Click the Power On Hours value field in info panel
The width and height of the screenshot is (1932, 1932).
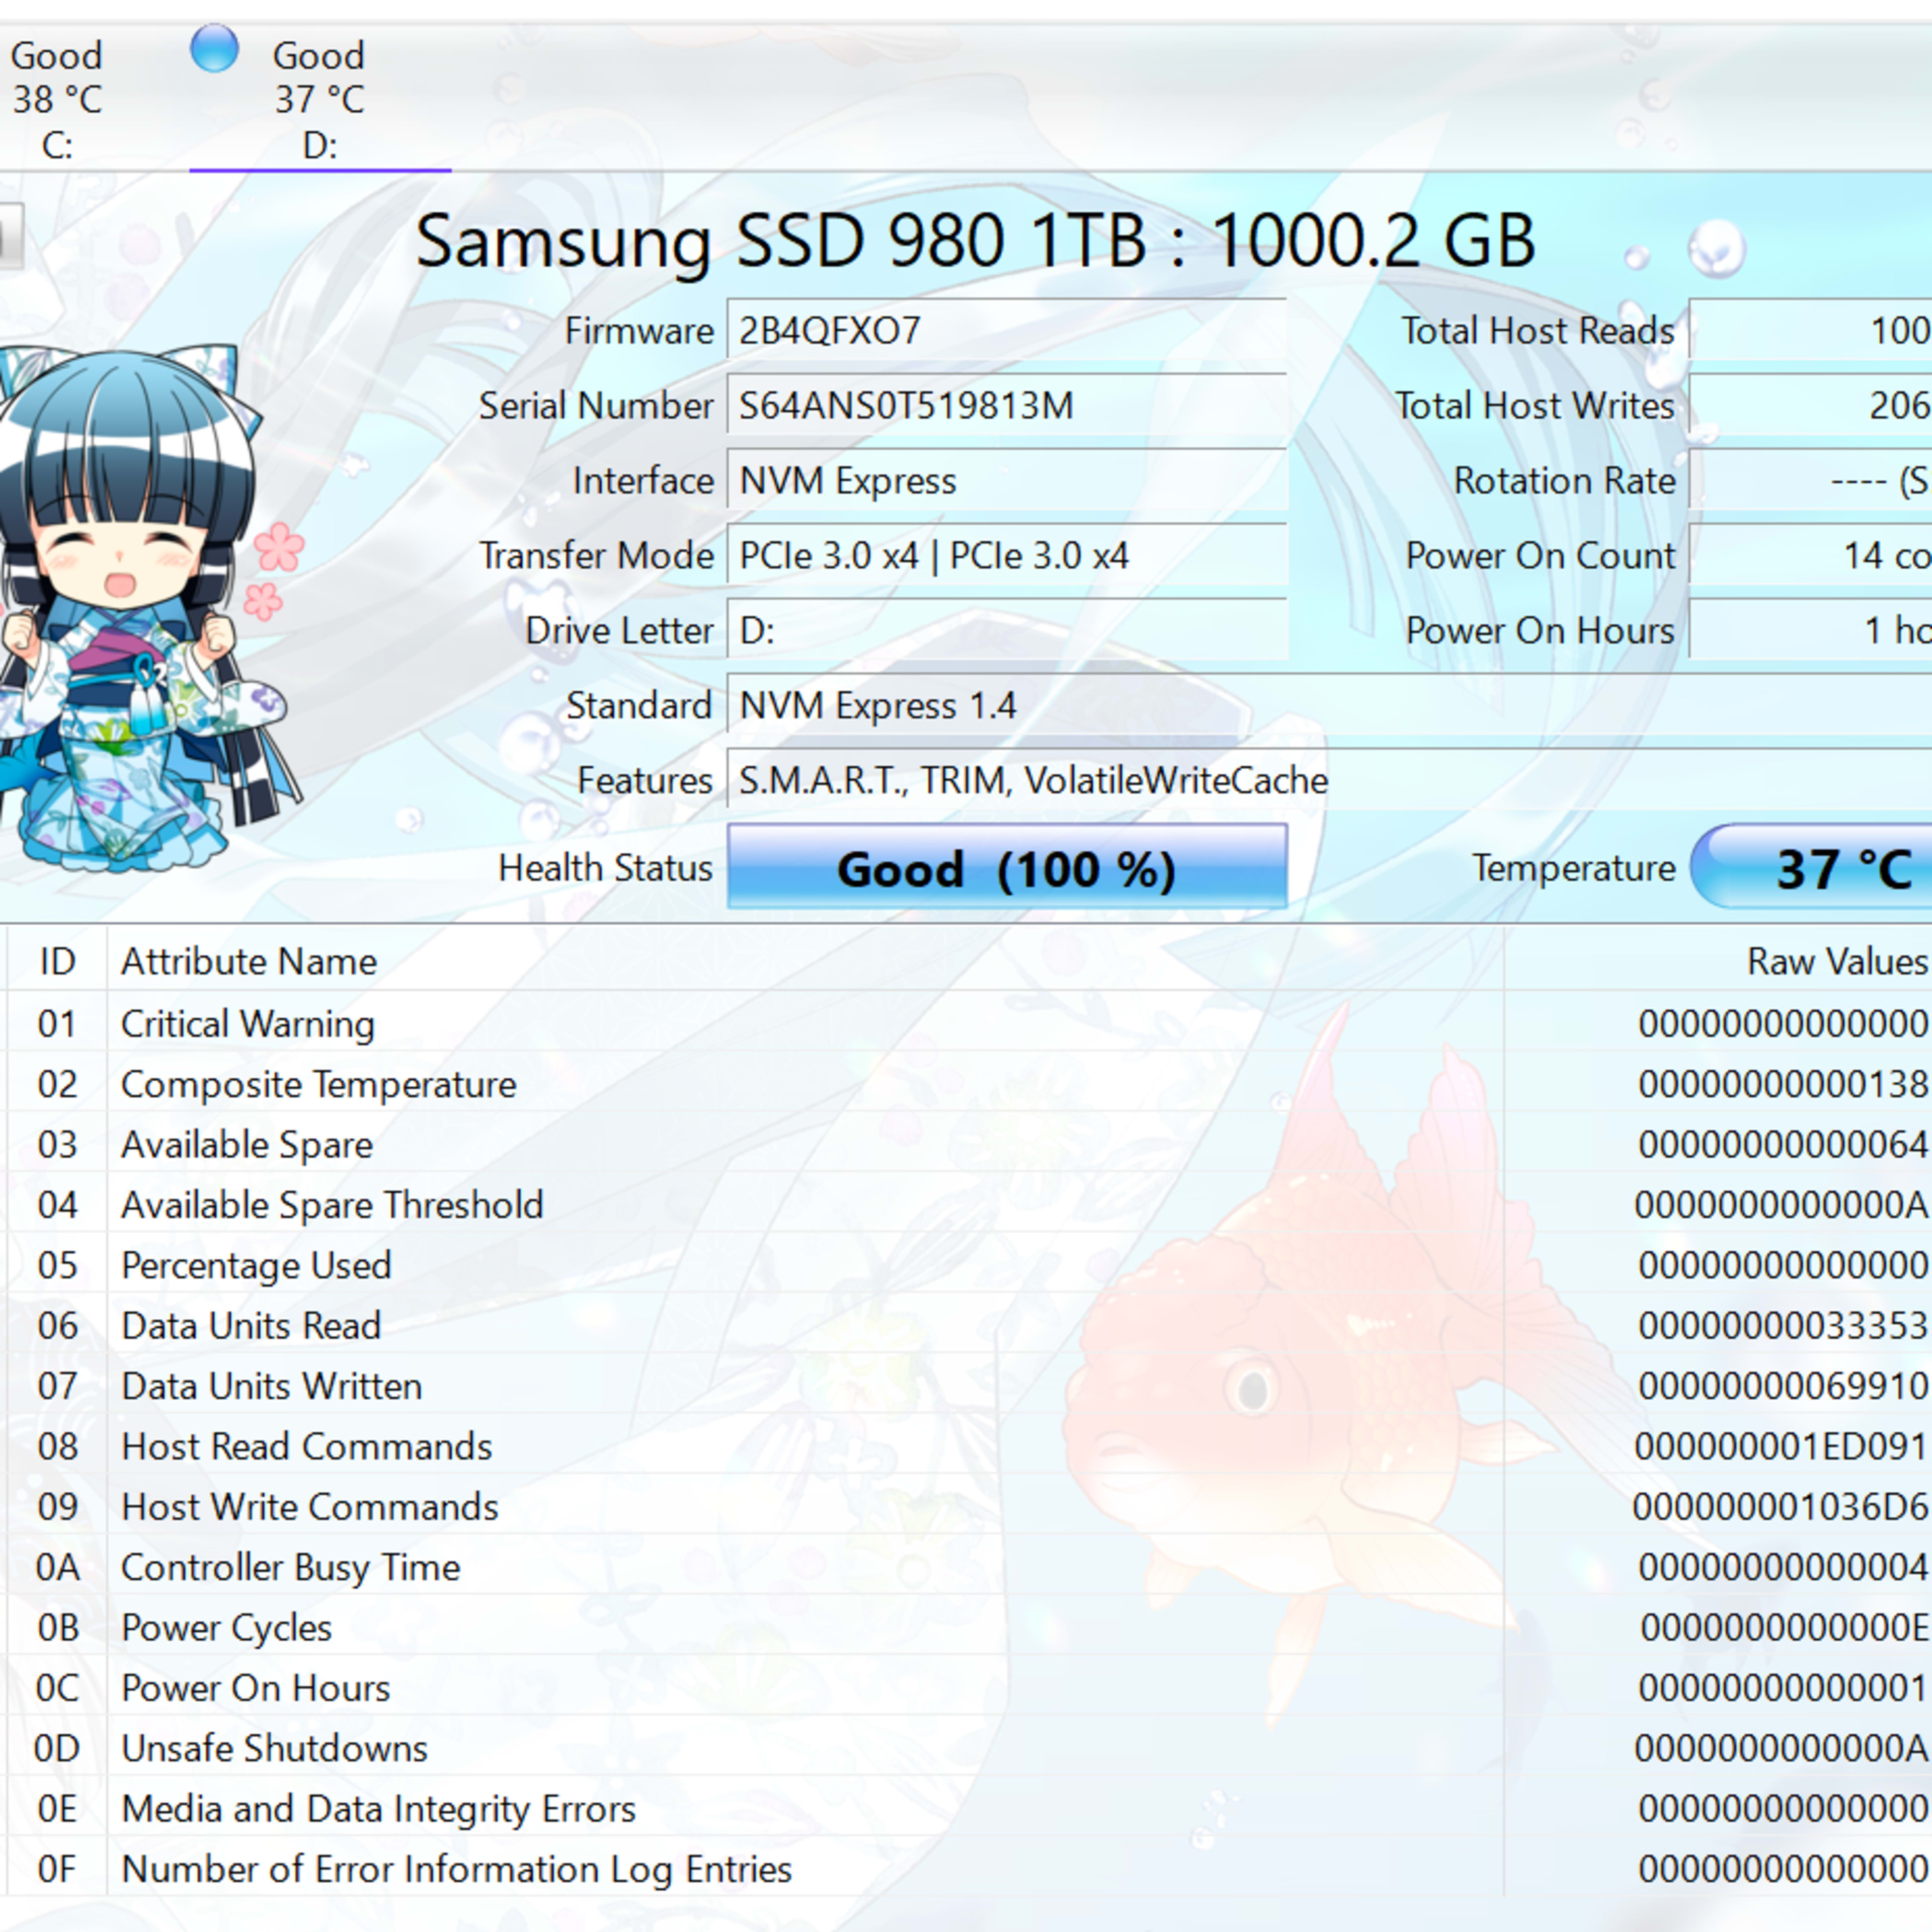click(x=1811, y=630)
